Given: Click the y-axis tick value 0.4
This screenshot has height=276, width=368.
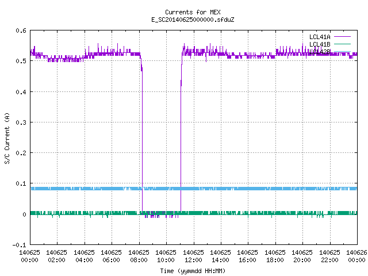Looking at the screenshot, I should tap(21, 92).
